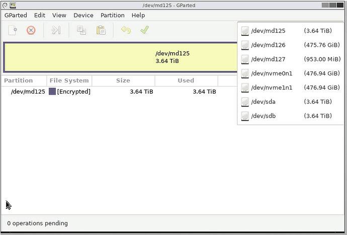Click the 3.64 TiB Size cell

pos(141,92)
